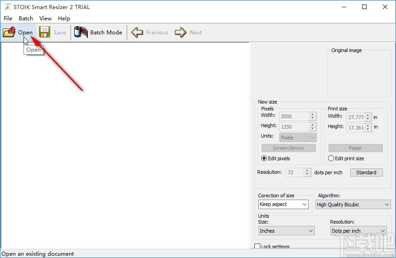Image resolution: width=396 pixels, height=258 pixels.
Task: Decrease pixel Height with the down spinner
Action: tap(313, 129)
